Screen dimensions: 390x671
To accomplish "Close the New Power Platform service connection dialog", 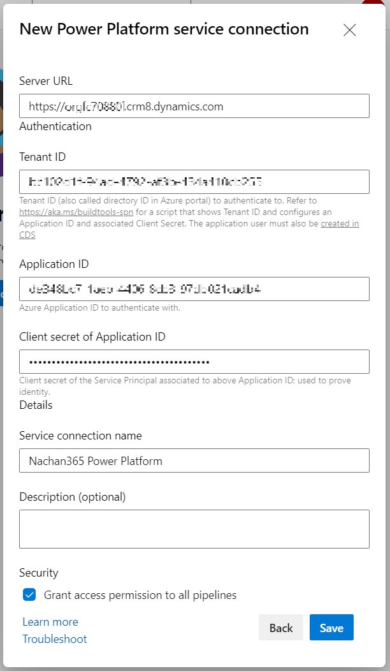I will click(x=349, y=30).
